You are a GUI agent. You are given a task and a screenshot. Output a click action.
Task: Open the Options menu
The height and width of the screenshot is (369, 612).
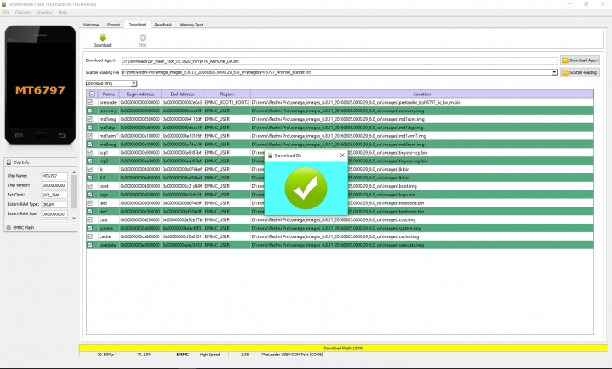tap(23, 13)
